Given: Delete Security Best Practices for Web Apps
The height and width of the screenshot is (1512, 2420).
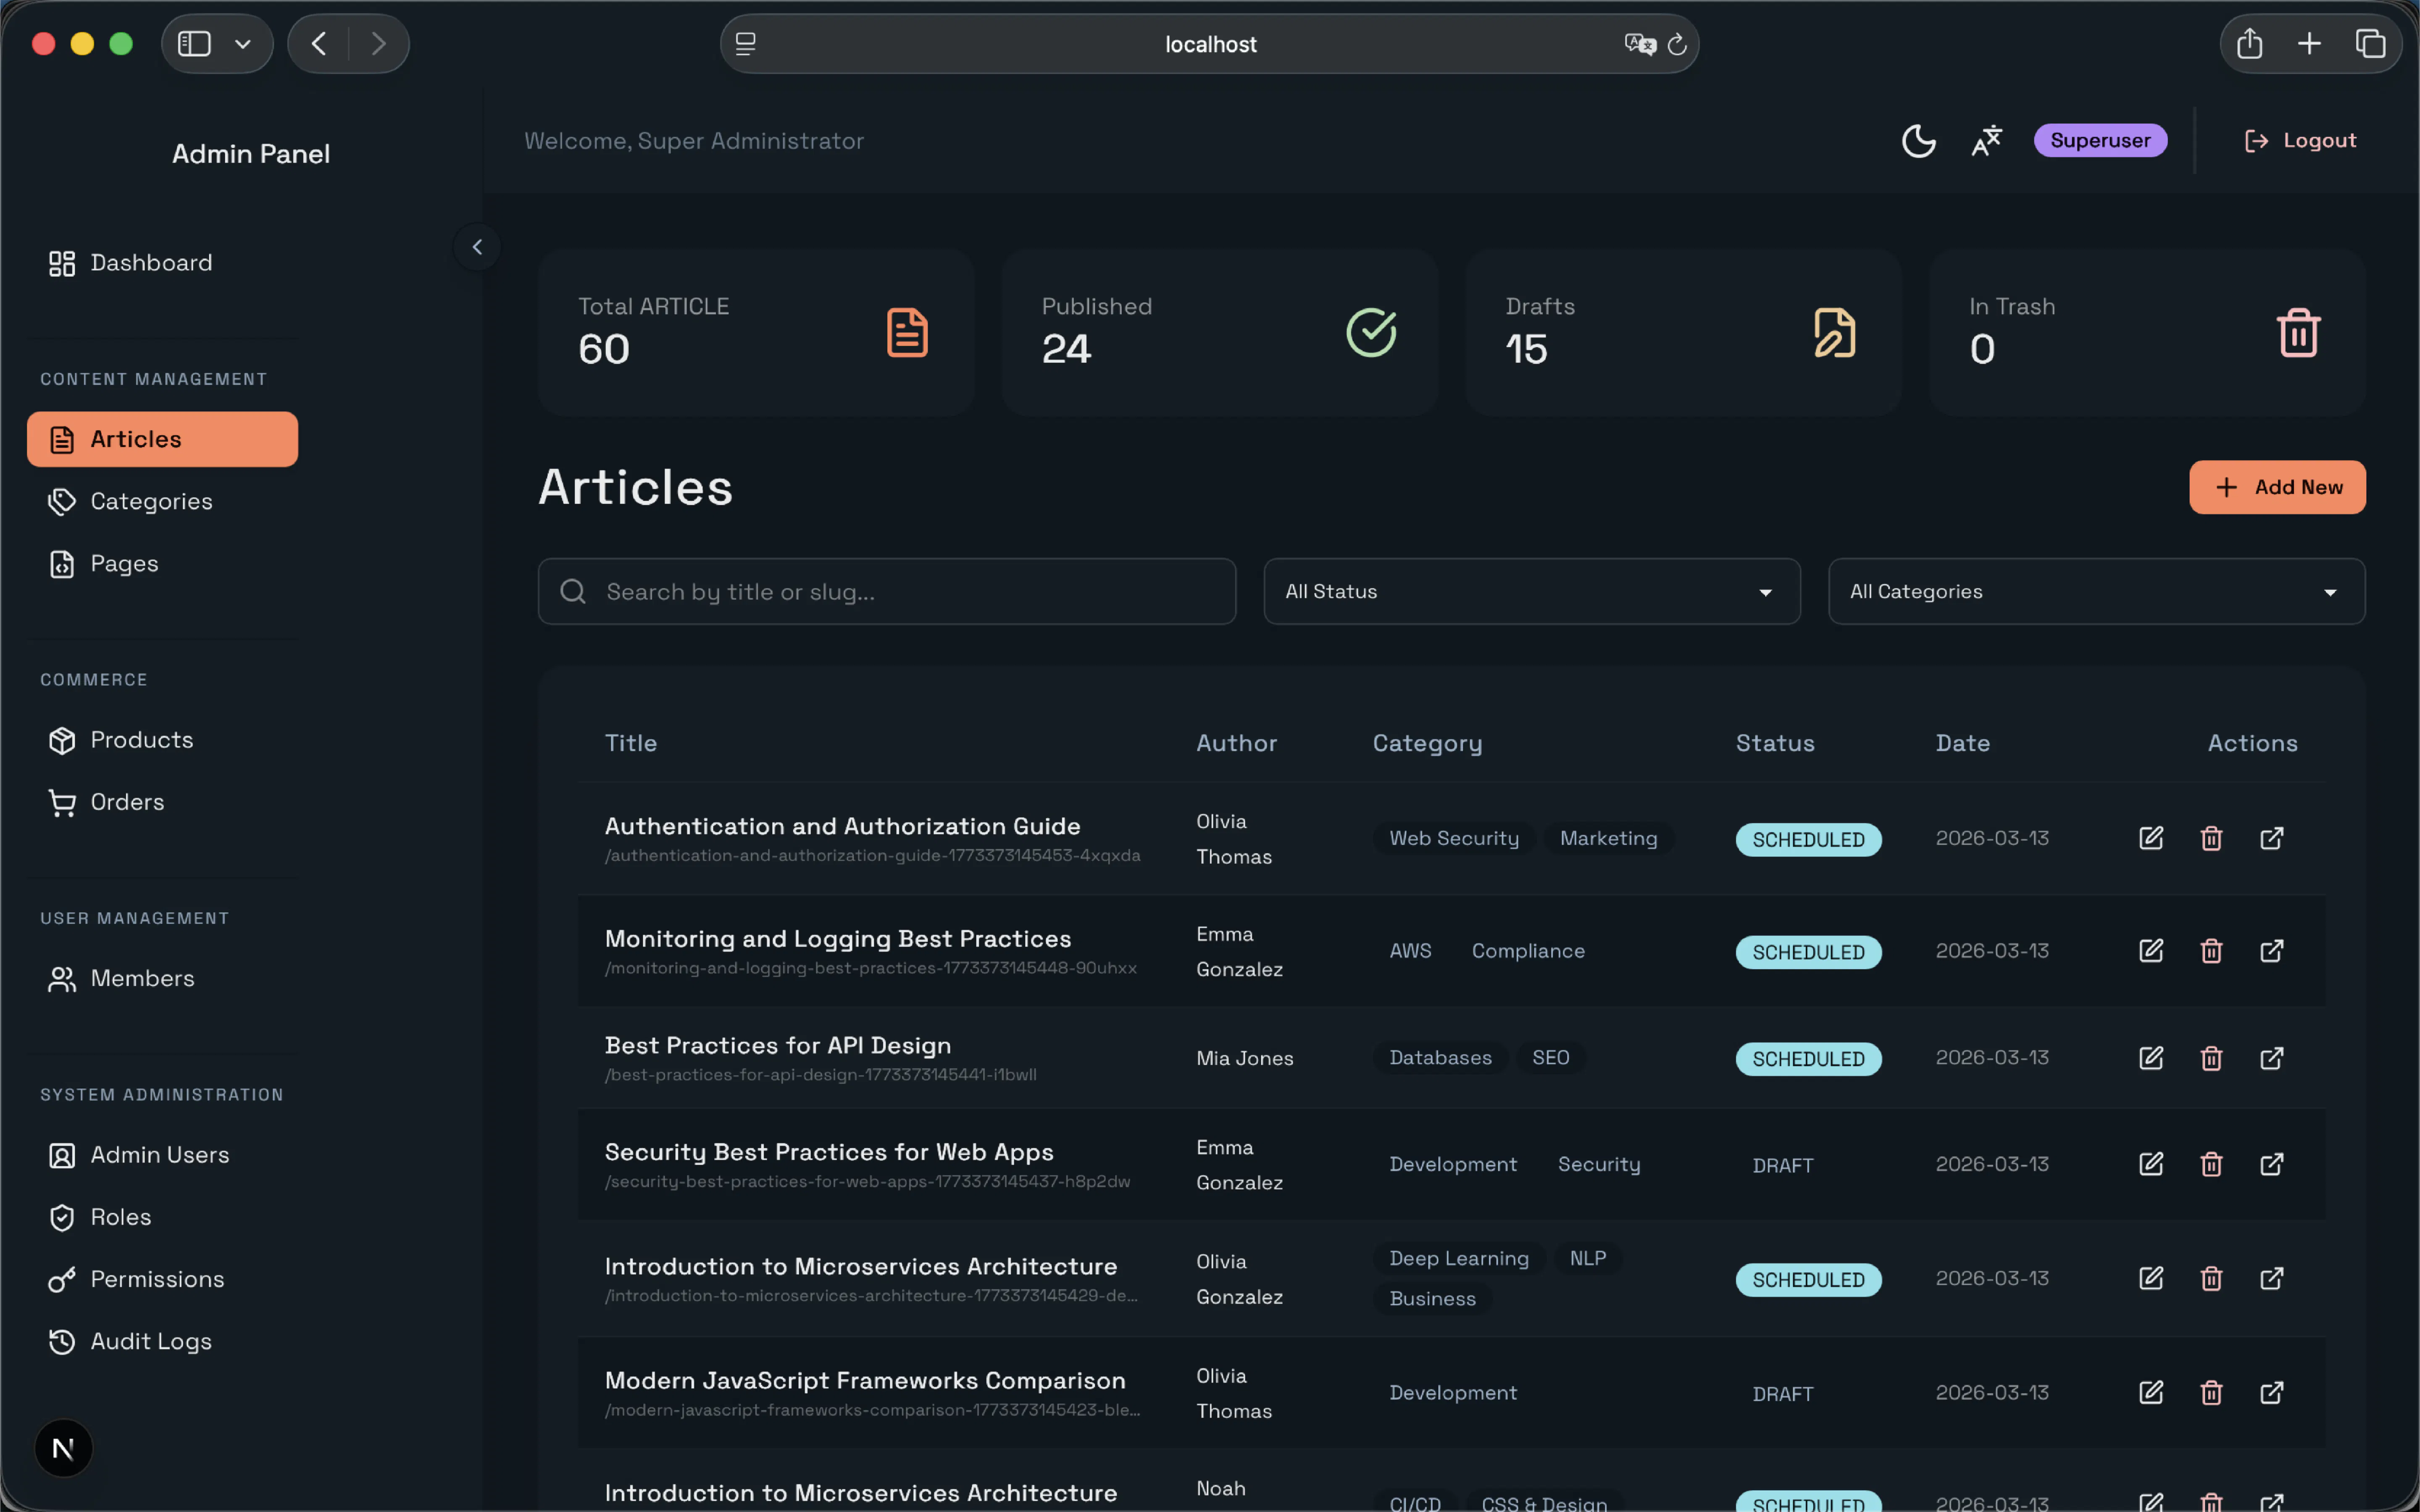Looking at the screenshot, I should coord(2211,1164).
